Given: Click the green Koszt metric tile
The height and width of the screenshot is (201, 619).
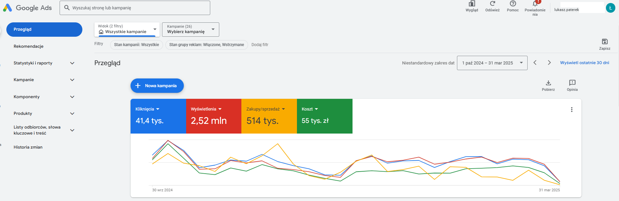Looking at the screenshot, I should tap(325, 116).
